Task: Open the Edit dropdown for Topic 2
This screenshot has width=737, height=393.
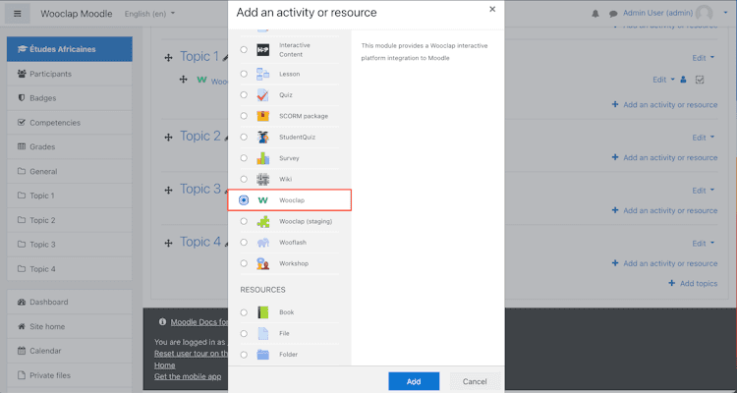Action: pyautogui.click(x=704, y=138)
